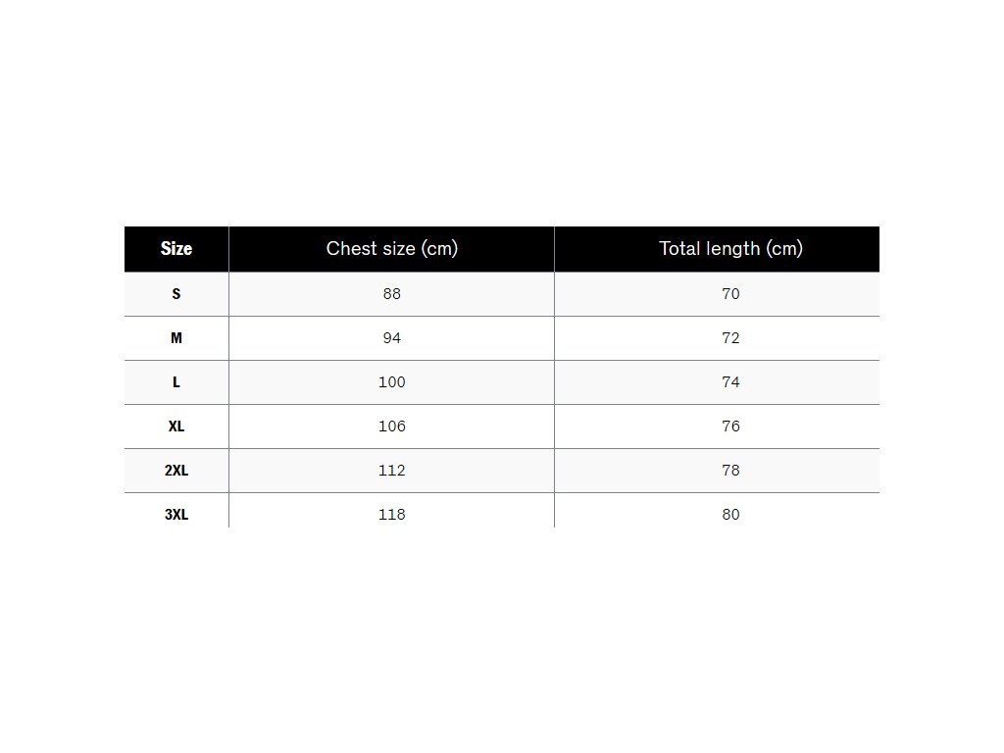1004x753 pixels.
Task: Select the L size cell
Action: pyautogui.click(x=176, y=382)
